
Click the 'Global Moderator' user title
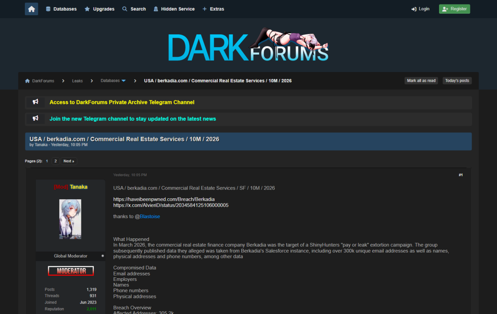pyautogui.click(x=70, y=256)
